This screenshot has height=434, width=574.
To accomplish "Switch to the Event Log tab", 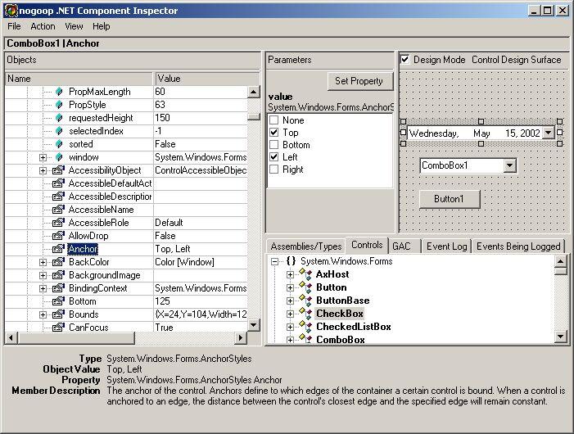I will click(x=446, y=246).
